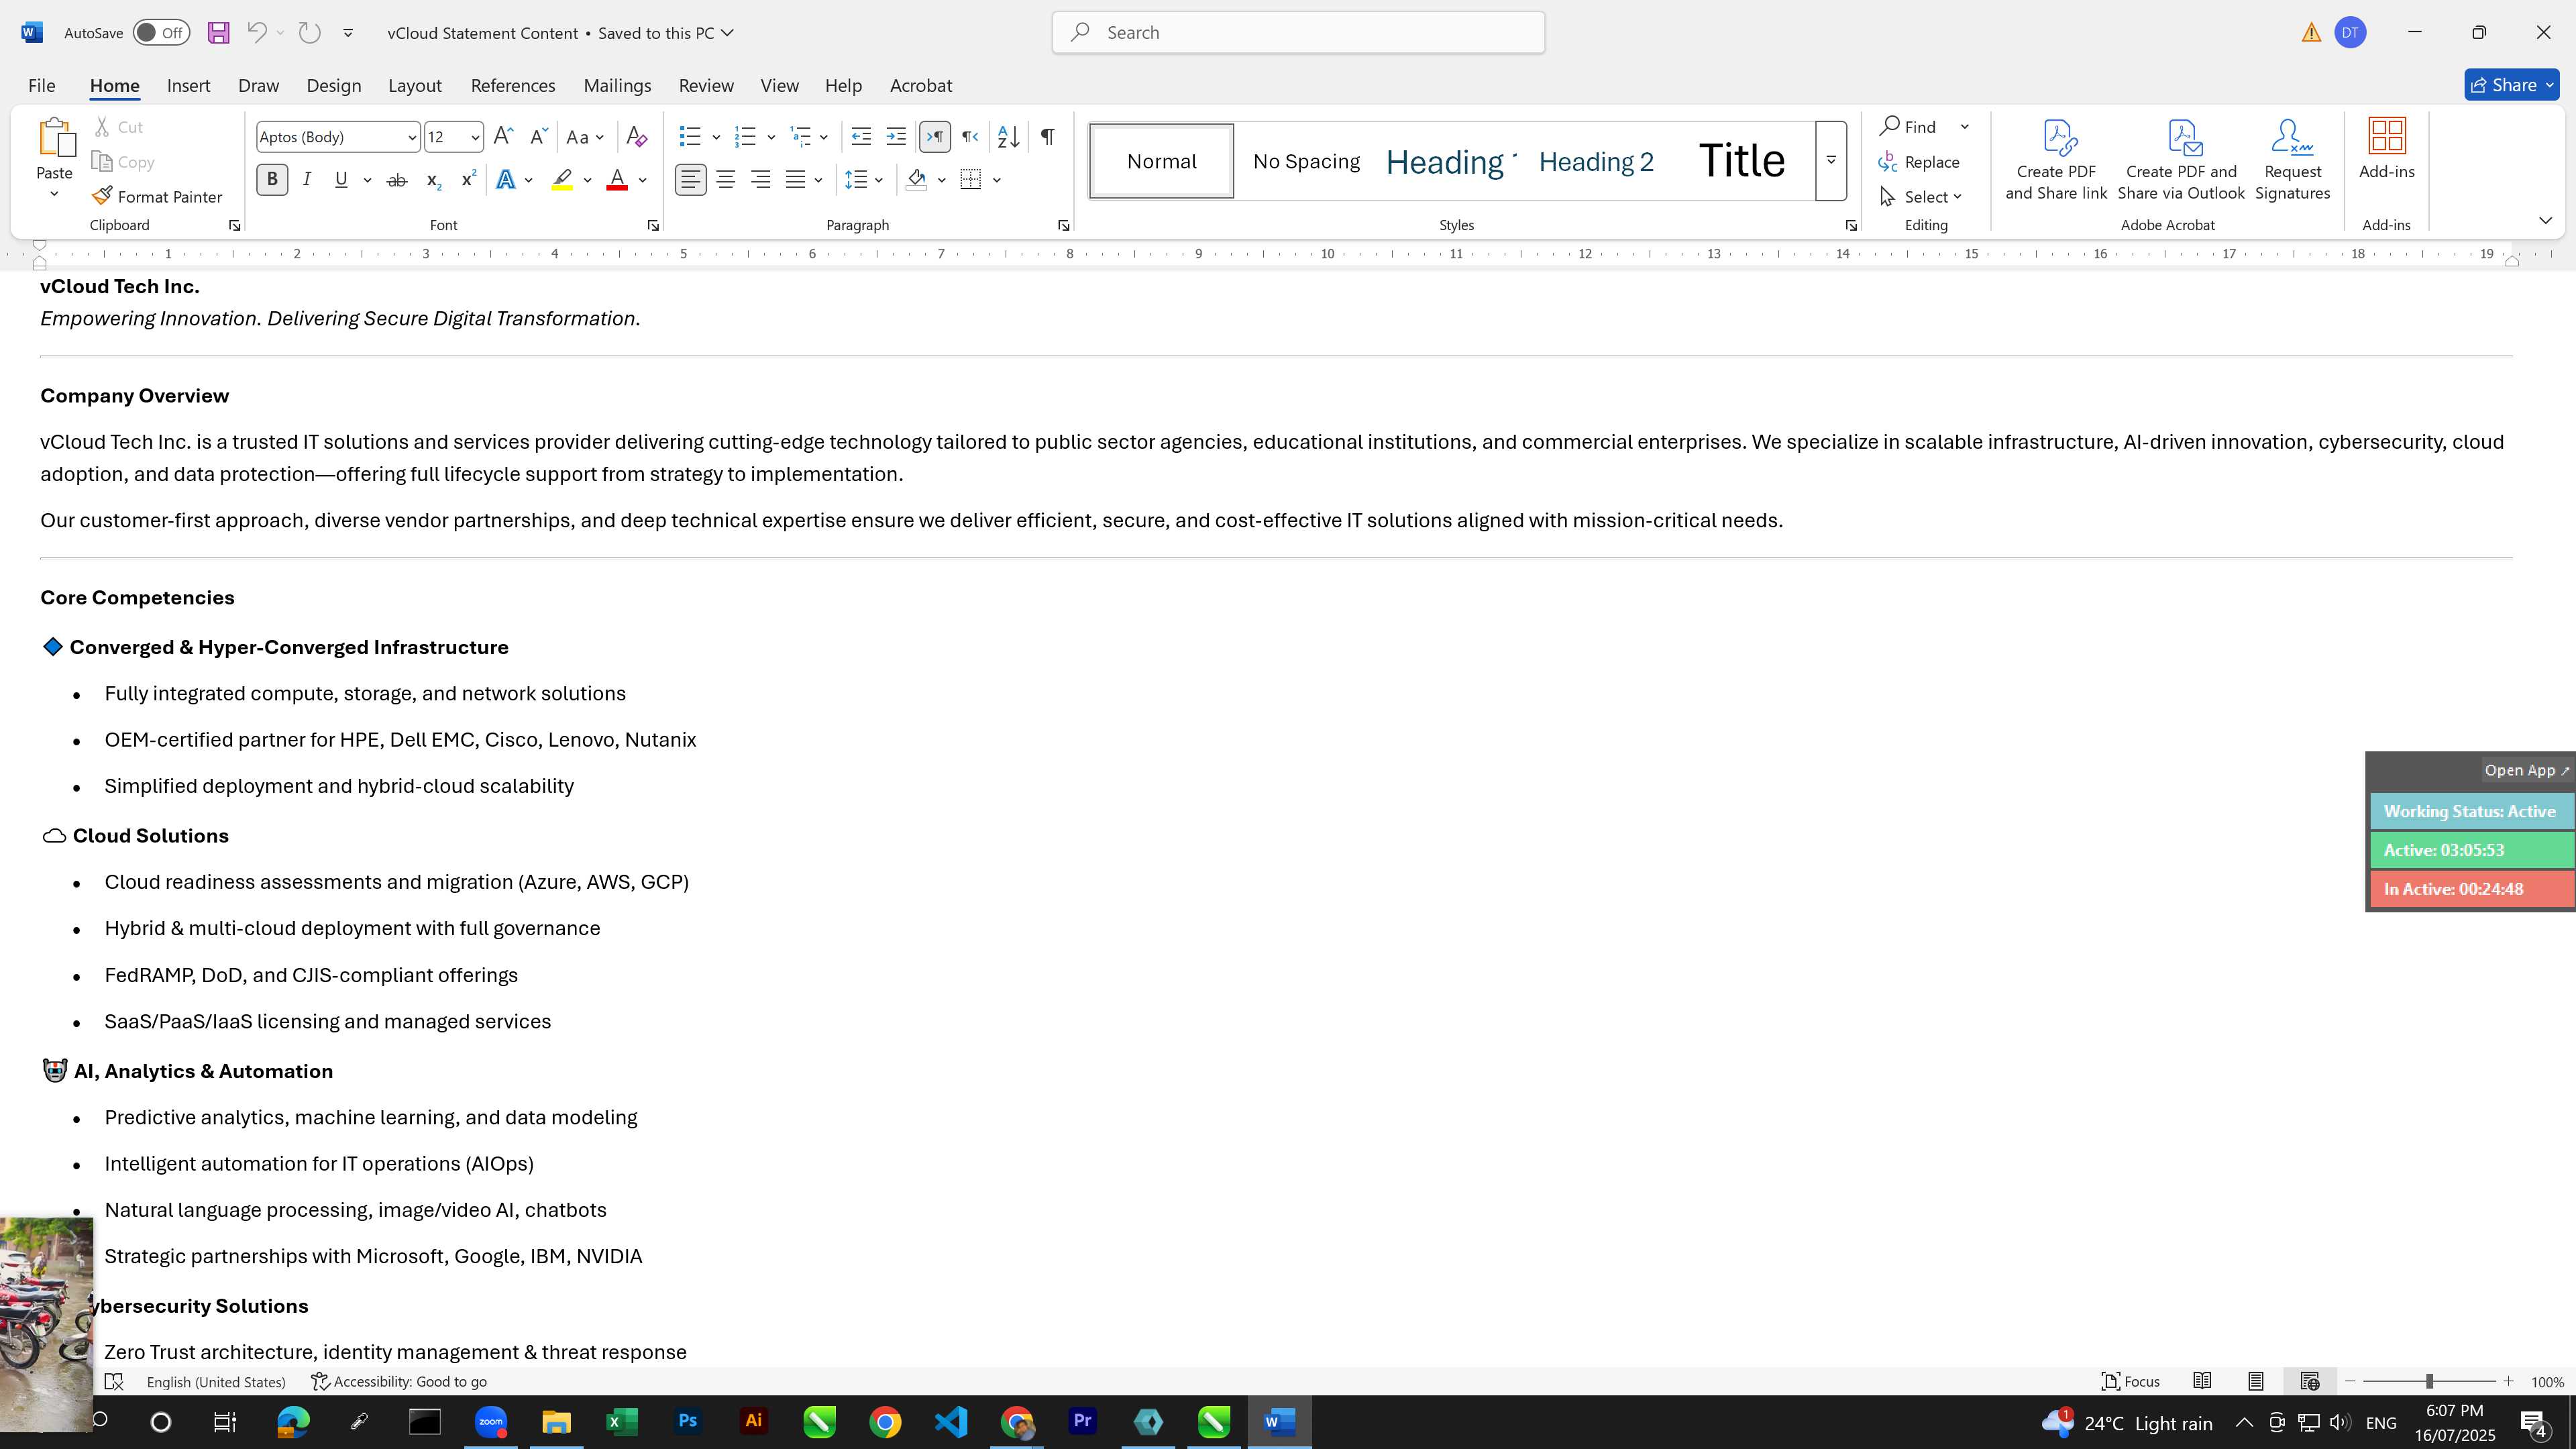Viewport: 2576px width, 1449px height.
Task: Apply strikethrough formatting
Action: pyautogui.click(x=397, y=180)
